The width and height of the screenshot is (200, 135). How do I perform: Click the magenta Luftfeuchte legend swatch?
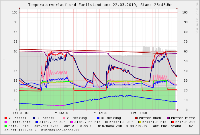(x=6, y=122)
